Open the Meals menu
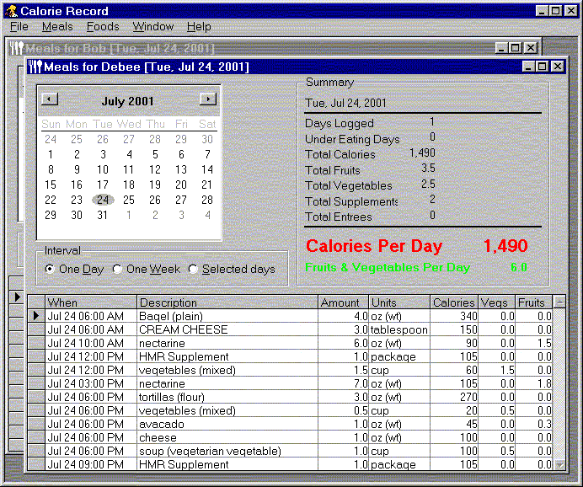Screen dimensions: 583x487 tap(57, 27)
